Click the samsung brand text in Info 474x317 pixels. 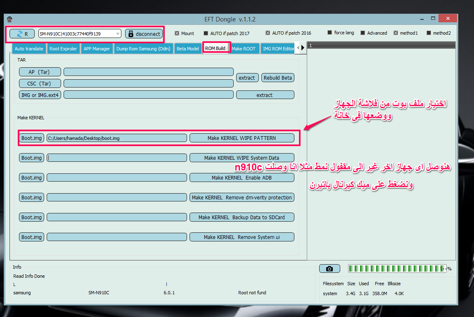click(22, 293)
